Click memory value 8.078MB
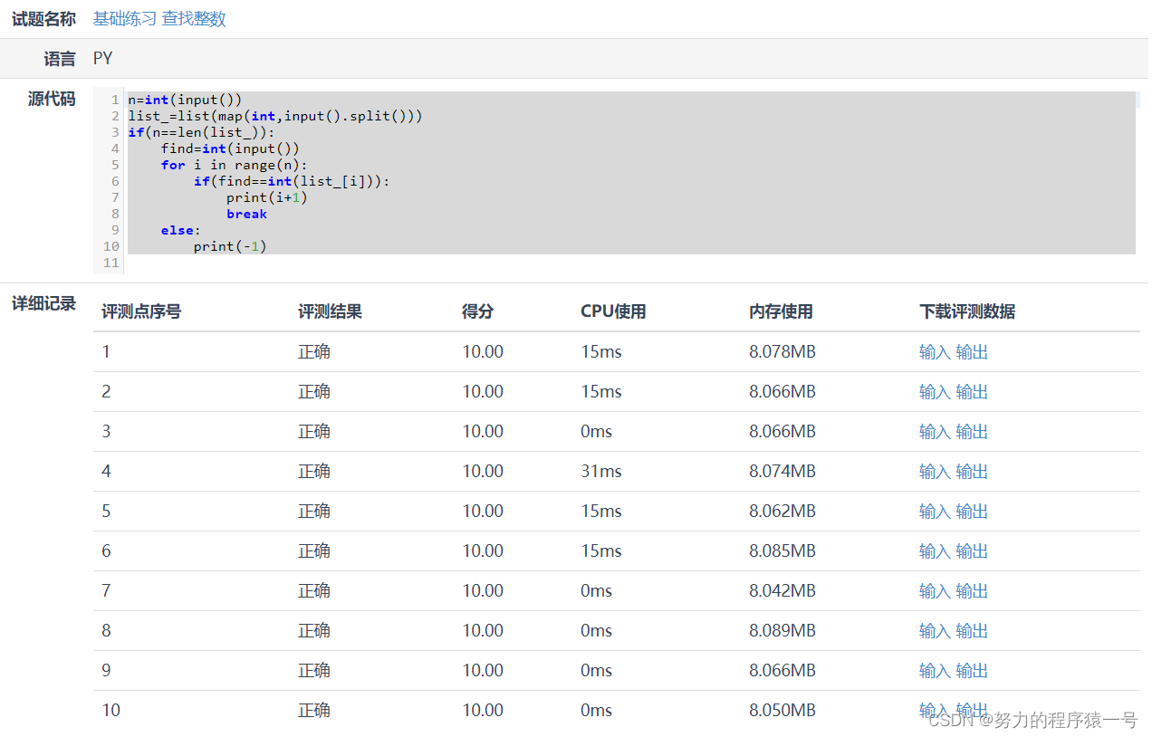The width and height of the screenshot is (1152, 737). (x=782, y=352)
